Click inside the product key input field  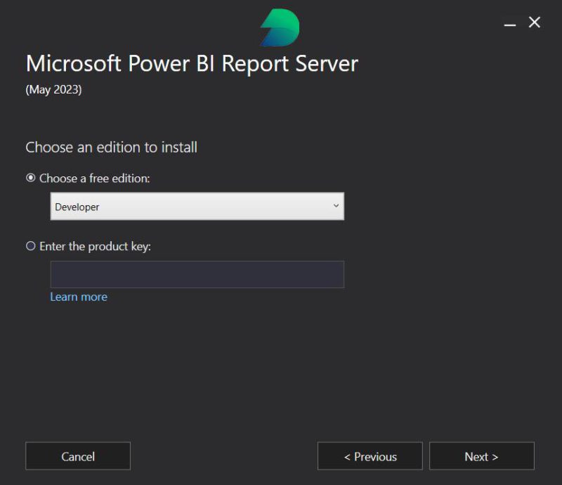pyautogui.click(x=197, y=274)
